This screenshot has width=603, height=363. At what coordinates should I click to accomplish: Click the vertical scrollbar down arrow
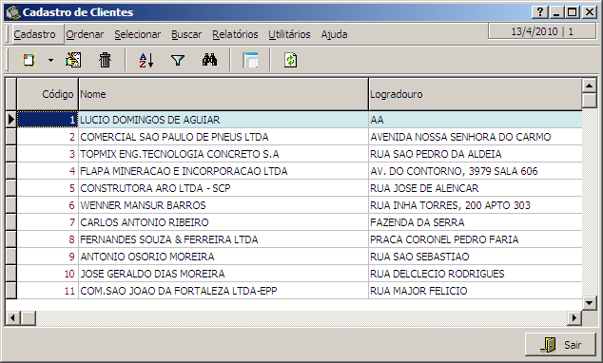589,303
